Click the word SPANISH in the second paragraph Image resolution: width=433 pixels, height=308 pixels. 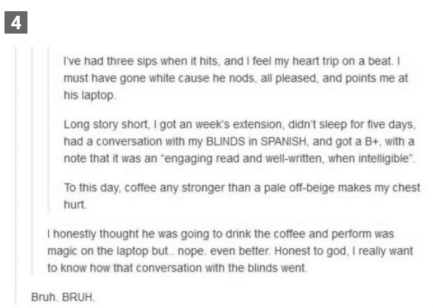click(283, 142)
